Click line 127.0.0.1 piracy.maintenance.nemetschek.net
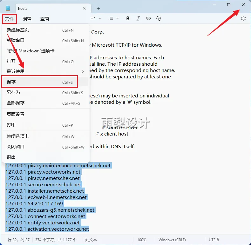 [58, 166]
